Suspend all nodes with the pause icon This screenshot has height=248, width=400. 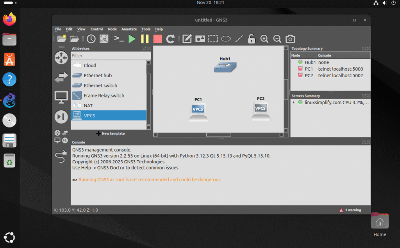144,39
